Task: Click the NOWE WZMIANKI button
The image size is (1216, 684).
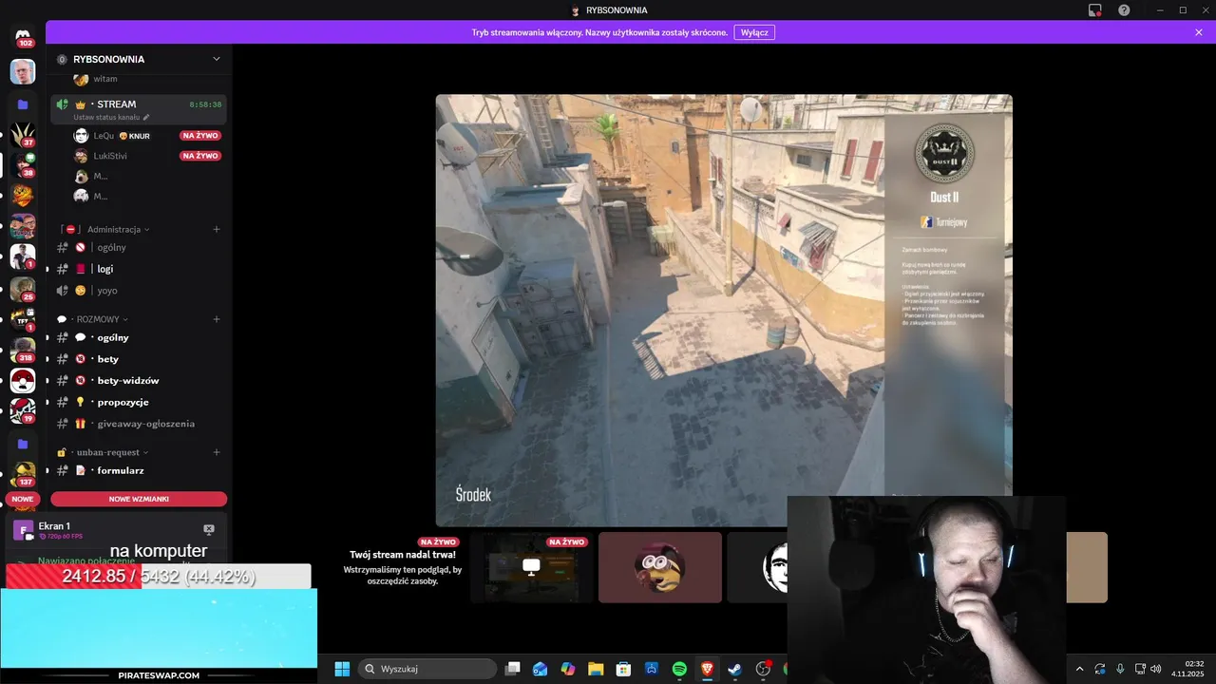Action: coord(139,499)
